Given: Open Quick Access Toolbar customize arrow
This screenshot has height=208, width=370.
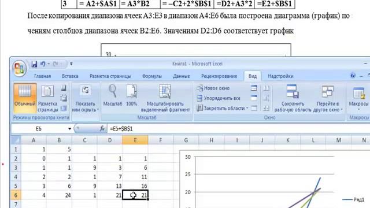Looking at the screenshot, I should (x=71, y=64).
